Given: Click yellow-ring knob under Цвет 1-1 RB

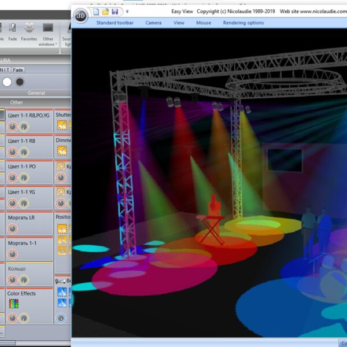Looking at the screenshot, I should (x=24, y=152).
